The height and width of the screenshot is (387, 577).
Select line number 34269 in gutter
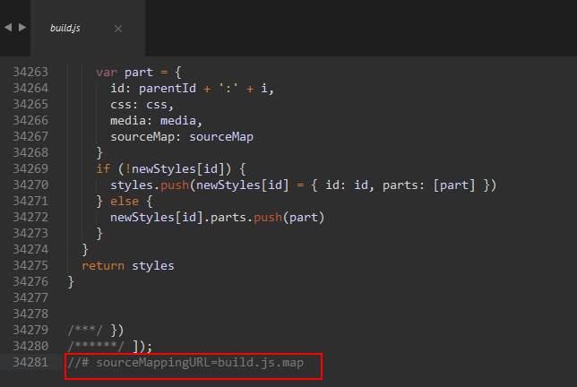(x=30, y=168)
